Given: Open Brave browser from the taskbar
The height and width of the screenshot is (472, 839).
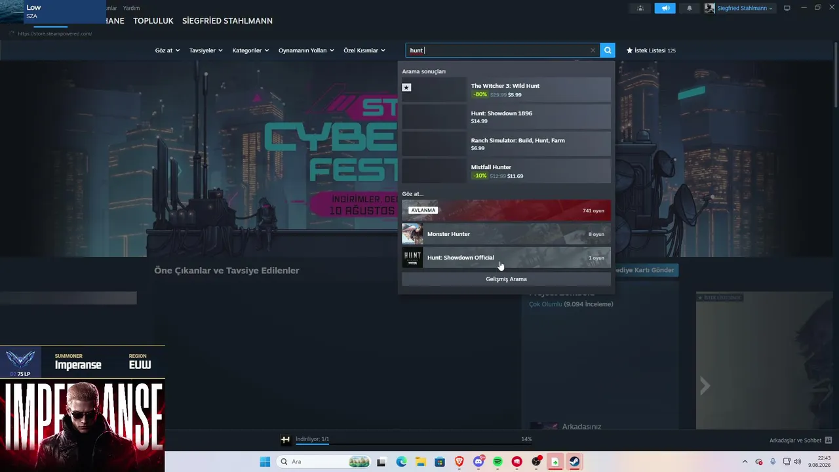Looking at the screenshot, I should [x=459, y=462].
